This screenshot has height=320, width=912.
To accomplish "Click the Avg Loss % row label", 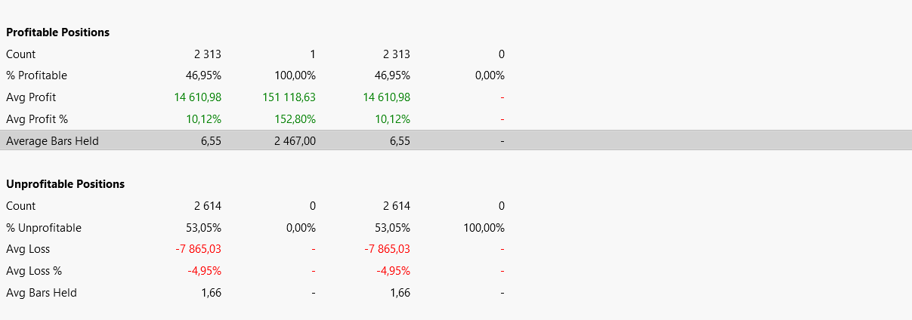I will [35, 271].
